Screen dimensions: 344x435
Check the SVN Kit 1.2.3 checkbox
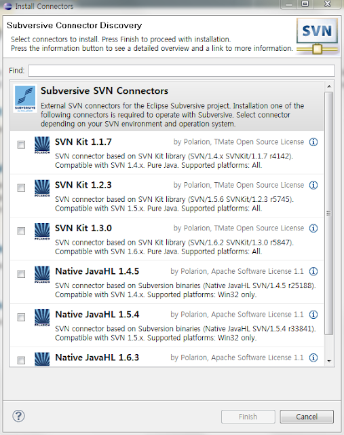click(x=21, y=188)
